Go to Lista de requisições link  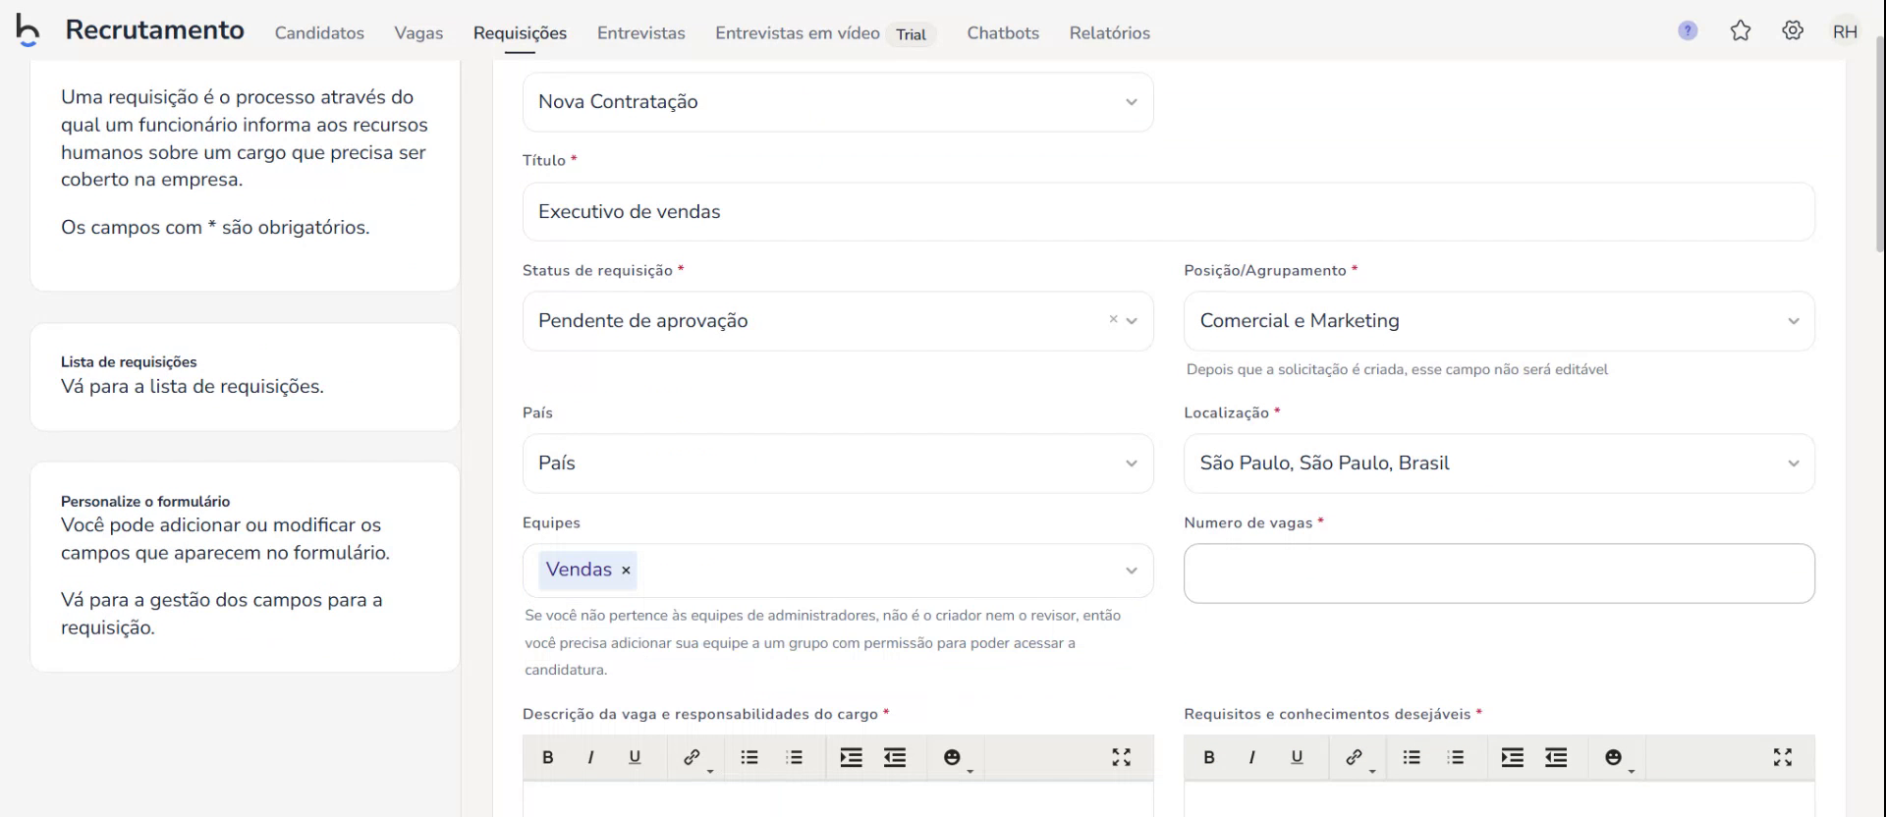tap(193, 387)
